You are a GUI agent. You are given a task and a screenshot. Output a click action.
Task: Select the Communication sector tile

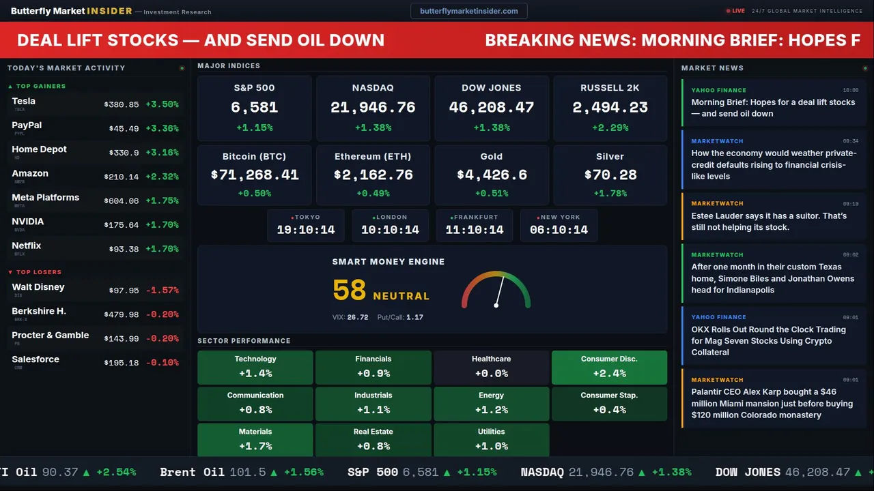255,404
